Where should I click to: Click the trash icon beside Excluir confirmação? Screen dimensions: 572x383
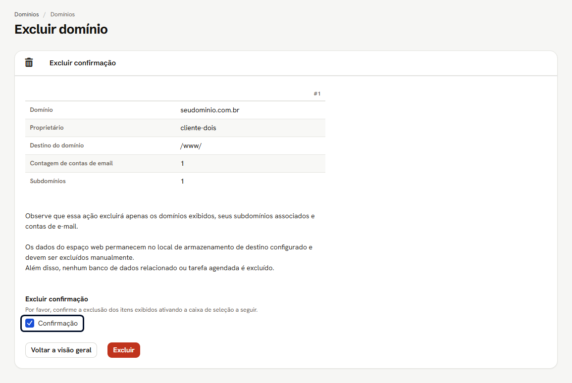pyautogui.click(x=29, y=63)
